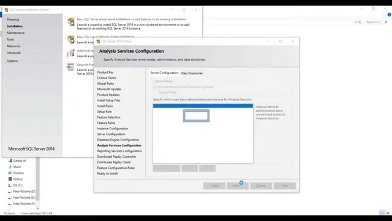The width and height of the screenshot is (392, 221).
Task: Click the Add node tools icon
Action: pyautogui.click(x=71, y=53)
